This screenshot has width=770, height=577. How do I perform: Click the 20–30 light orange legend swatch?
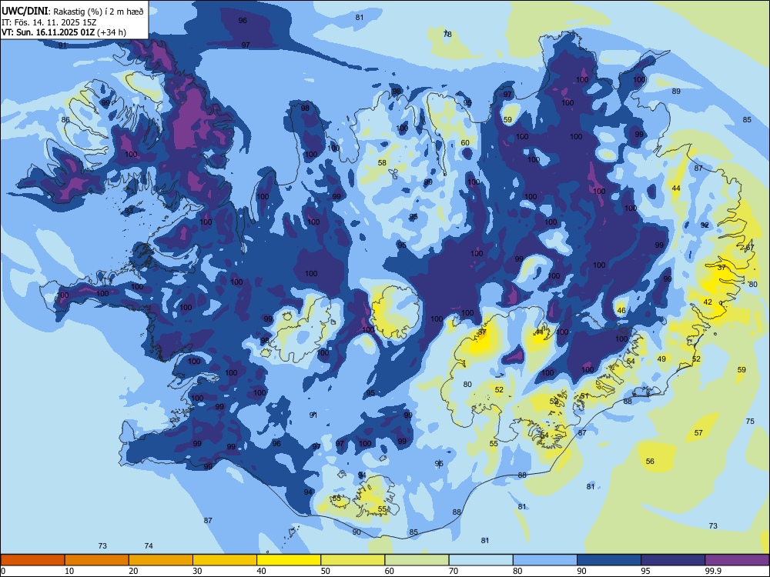coord(161,560)
